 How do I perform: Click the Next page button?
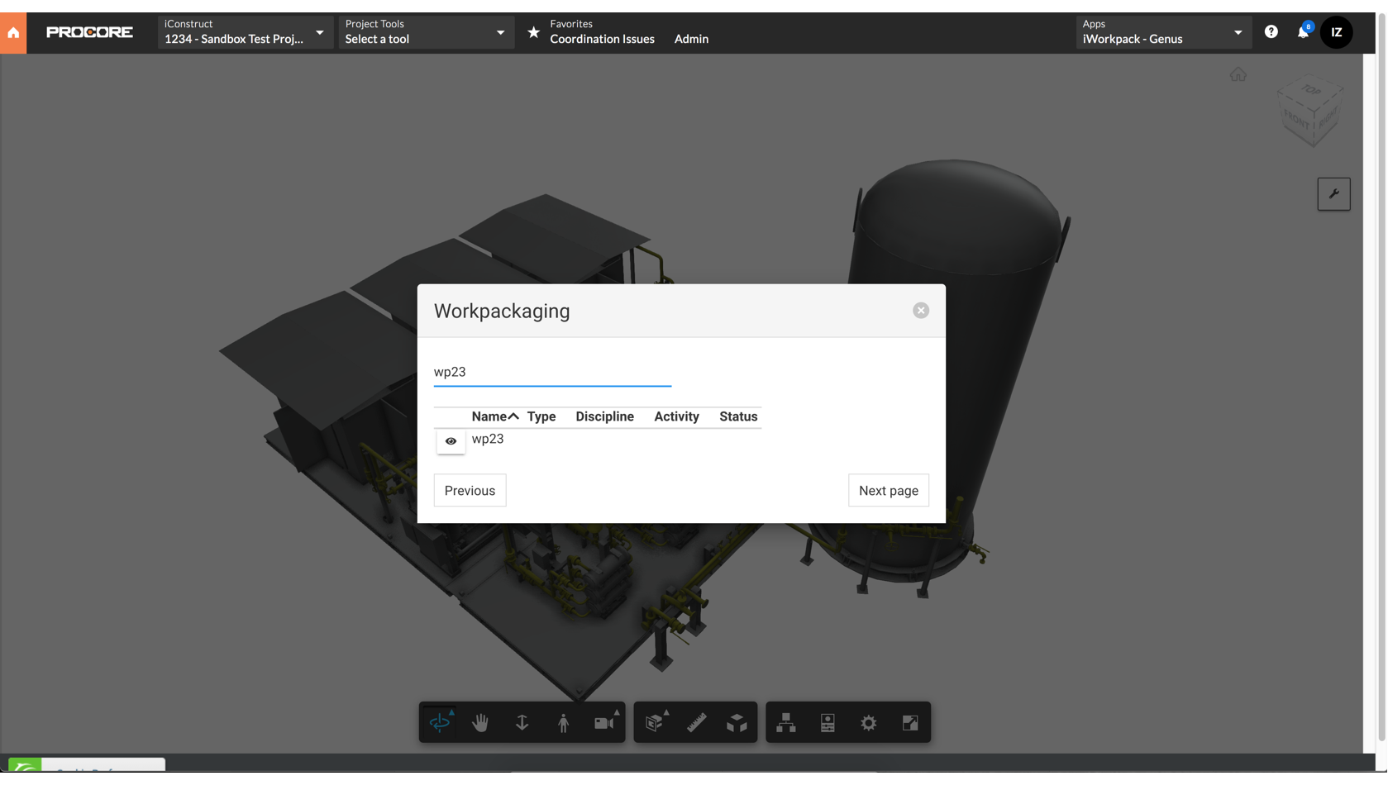888,490
